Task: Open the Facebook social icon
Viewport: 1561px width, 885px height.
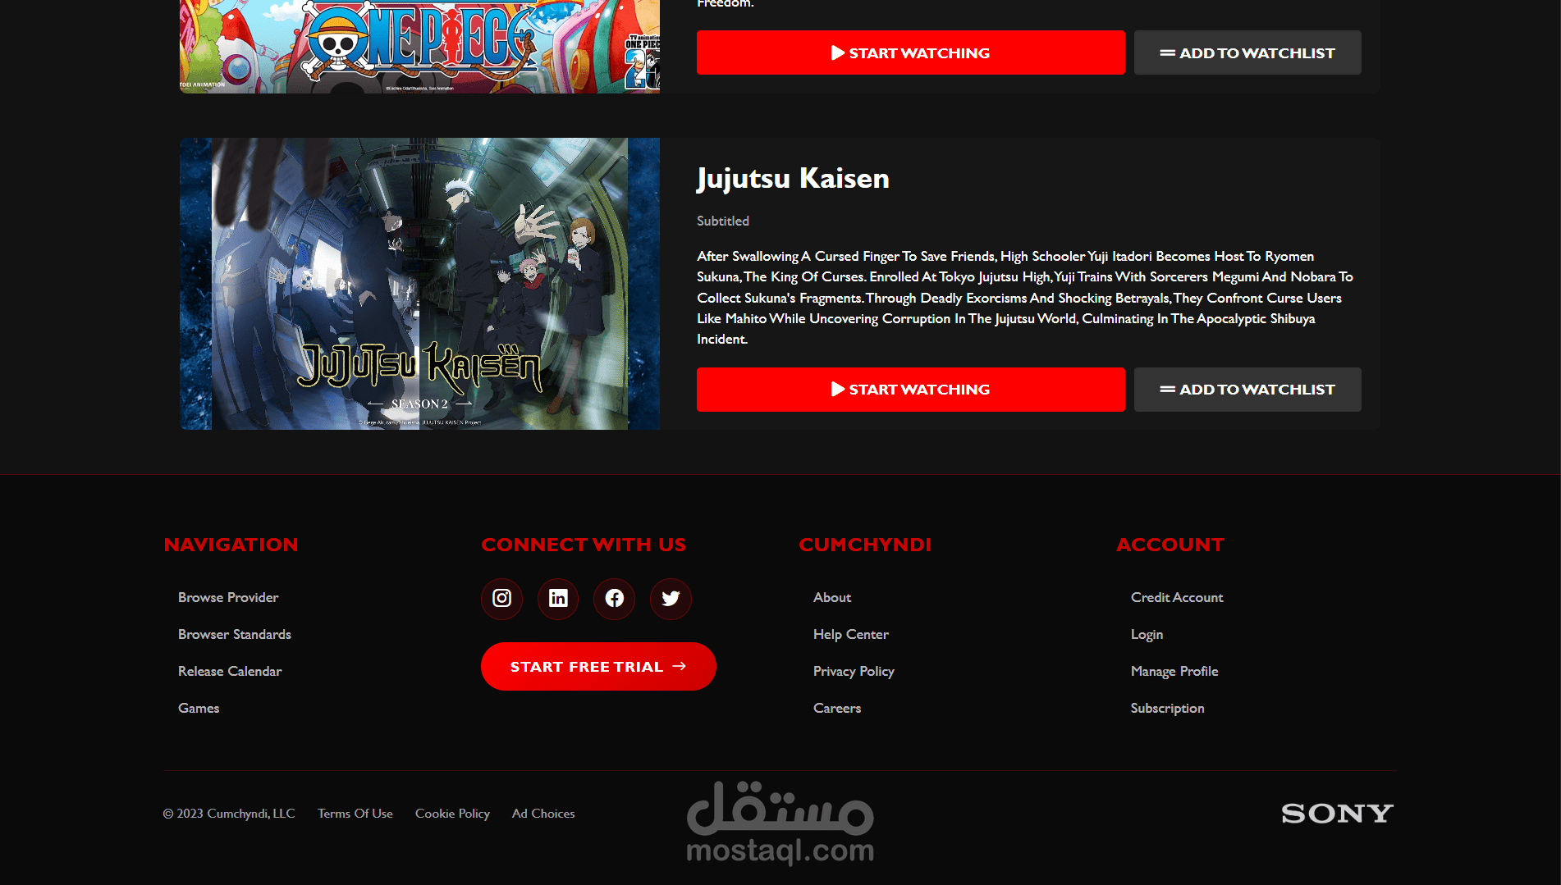Action: [614, 598]
